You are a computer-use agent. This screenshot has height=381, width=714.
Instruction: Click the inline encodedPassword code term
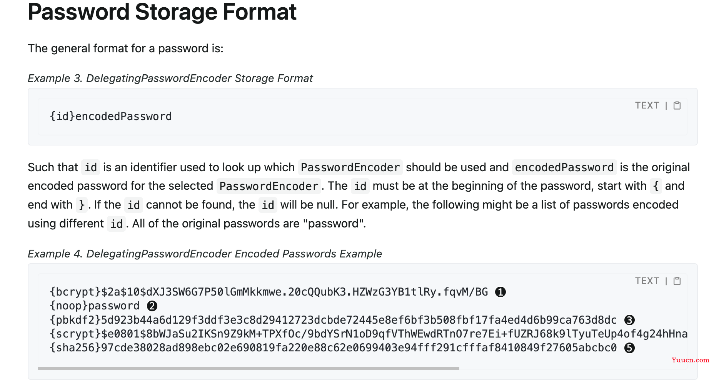564,167
